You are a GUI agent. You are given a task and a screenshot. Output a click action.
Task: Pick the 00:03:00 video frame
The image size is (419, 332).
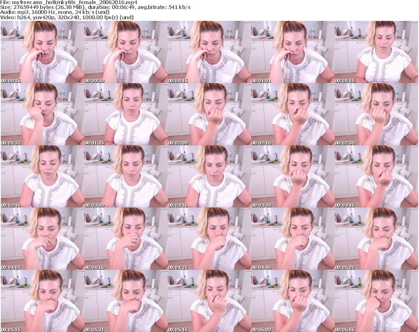pyautogui.click(x=126, y=176)
